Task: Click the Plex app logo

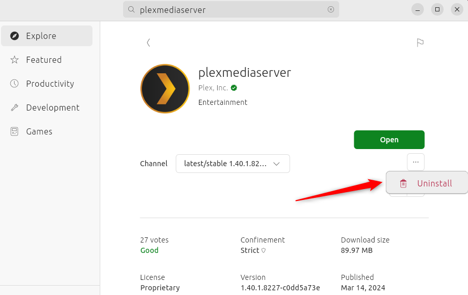Action: tap(165, 89)
